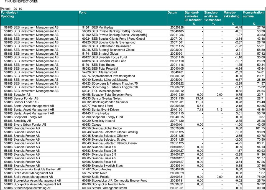Screen dimensions: 266x190
Task: Select monthly return value -9,02
Action: (239, 181)
